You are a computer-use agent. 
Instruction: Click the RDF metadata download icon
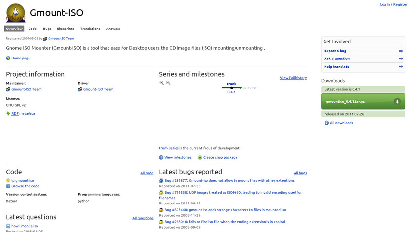coord(8,113)
